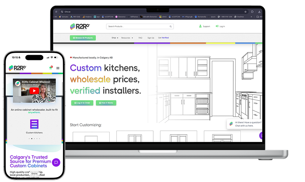This screenshot has width=305, height=182.
Task: Open the BdThemes bookmark
Action: (133, 17)
